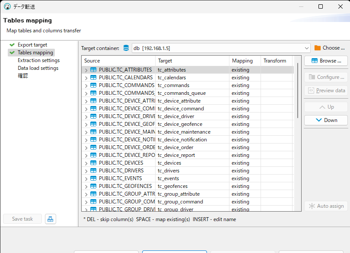
Task: Click the table icon for PUBLIC.TC_DRIVERS row
Action: coord(93,171)
